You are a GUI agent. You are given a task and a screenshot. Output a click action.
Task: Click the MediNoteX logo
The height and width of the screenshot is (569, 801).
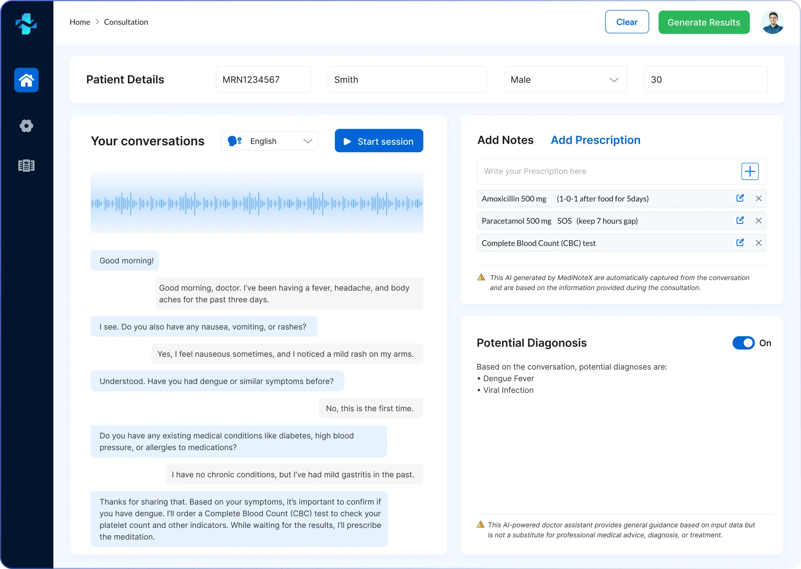[26, 23]
